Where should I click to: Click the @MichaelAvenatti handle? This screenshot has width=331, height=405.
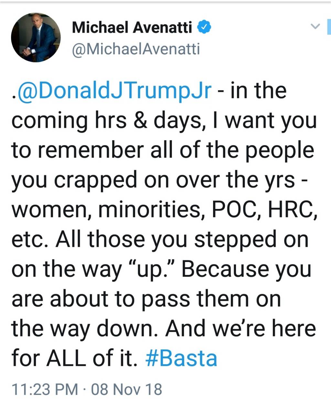point(136,49)
